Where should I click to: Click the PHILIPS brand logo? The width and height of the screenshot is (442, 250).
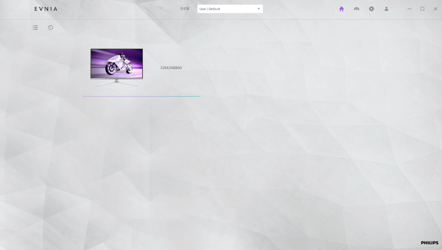coord(429,243)
